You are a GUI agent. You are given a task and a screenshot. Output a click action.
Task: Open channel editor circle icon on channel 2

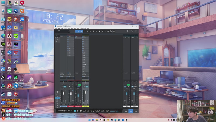73,101
